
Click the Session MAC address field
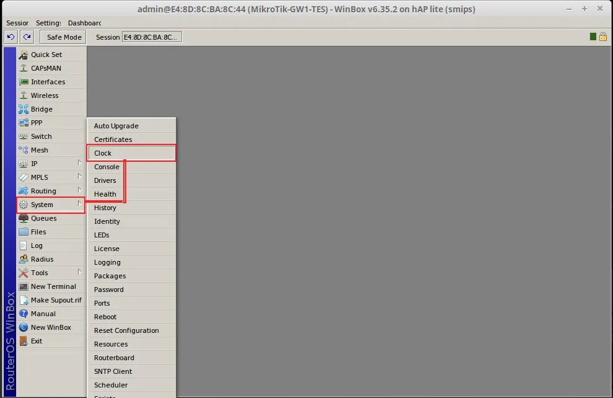(152, 37)
